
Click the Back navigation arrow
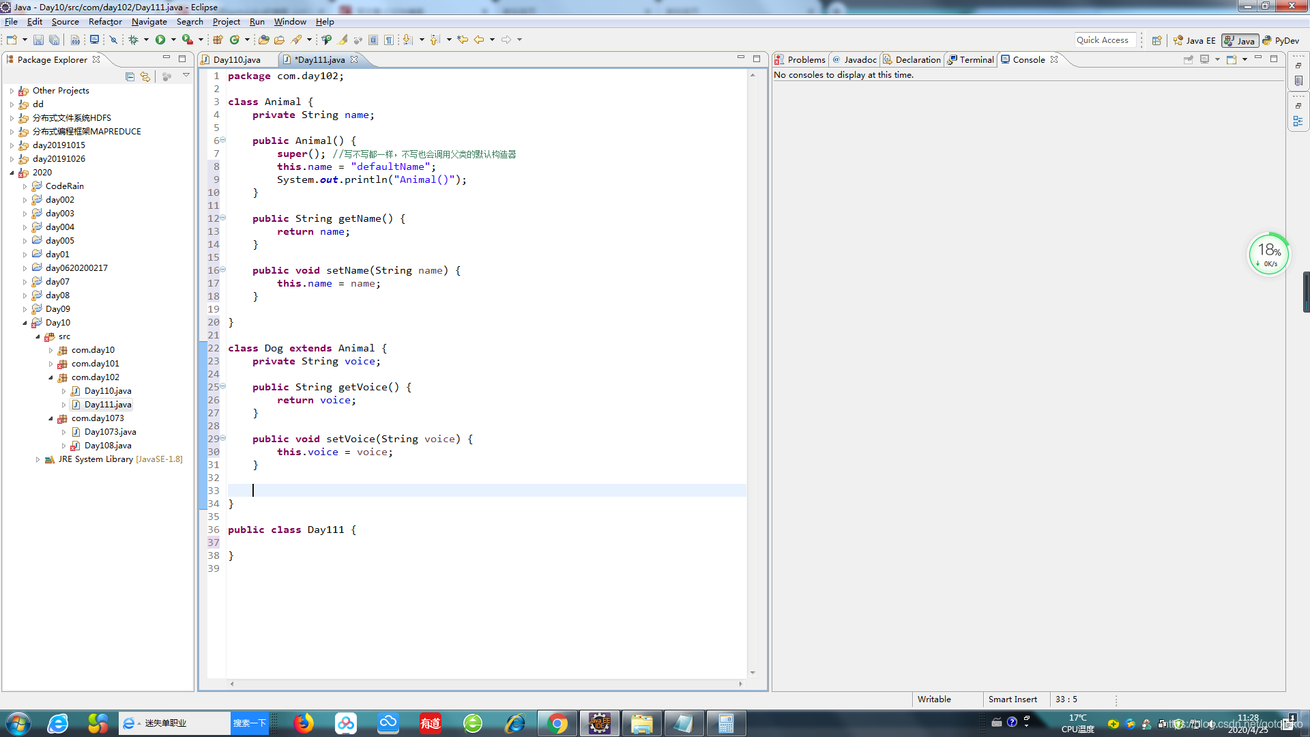coord(479,40)
